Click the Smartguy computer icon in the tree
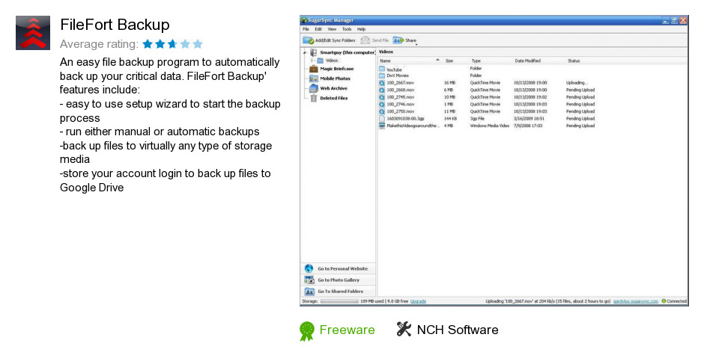 click(x=314, y=52)
